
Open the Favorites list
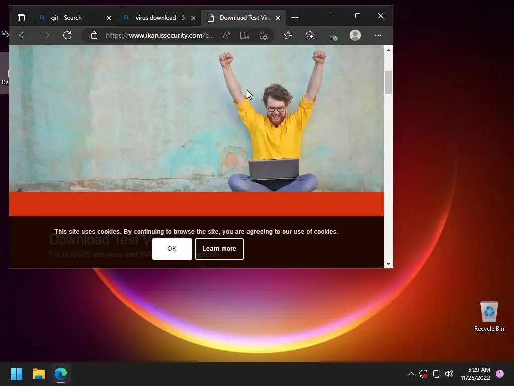[288, 35]
